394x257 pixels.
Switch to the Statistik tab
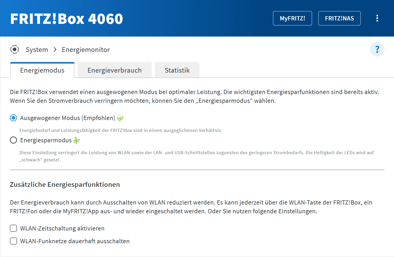177,70
